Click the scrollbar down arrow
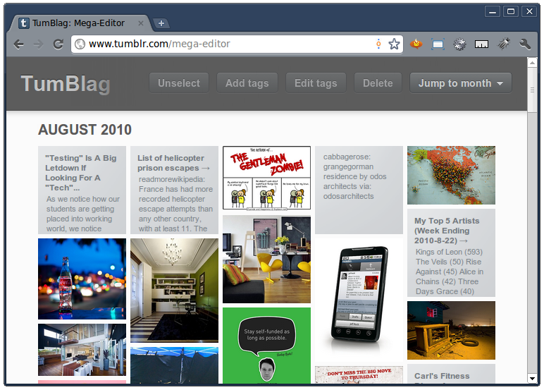 coord(532,379)
